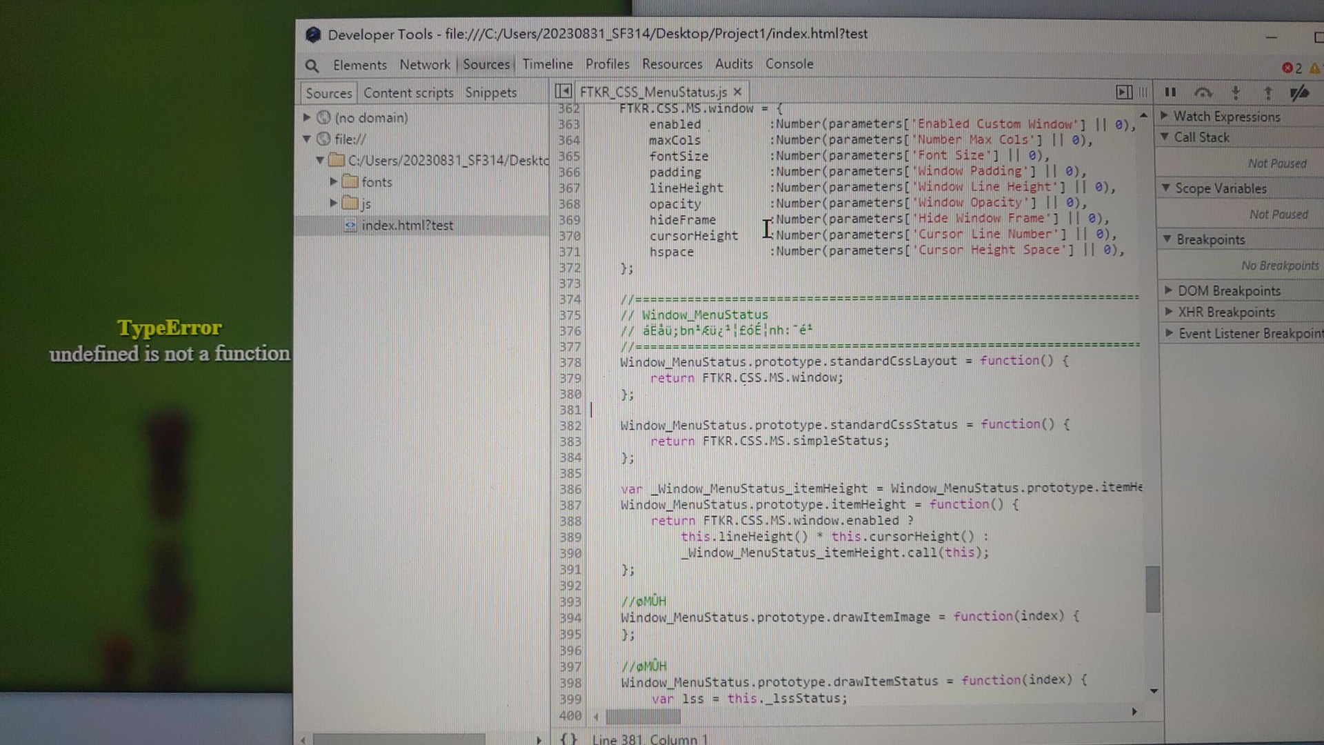The image size is (1324, 745).
Task: Expand the fonts folder
Action: pos(334,181)
